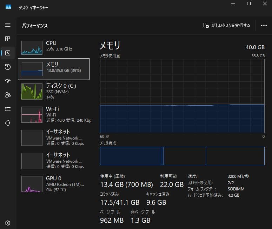The width and height of the screenshot is (272, 229).
Task: Open the App history icon
Action: [x=8, y=67]
